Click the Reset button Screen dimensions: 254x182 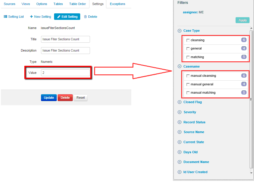81,98
